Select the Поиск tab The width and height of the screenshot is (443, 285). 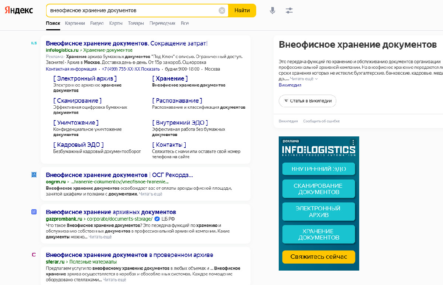53,23
